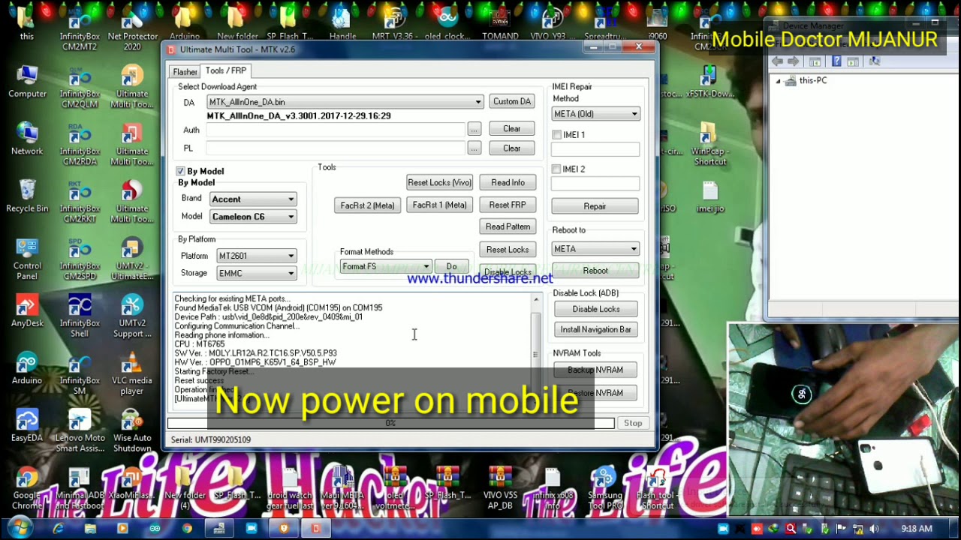The image size is (961, 540).
Task: Open the VIVO V5S AP_DB archive
Action: pyautogui.click(x=500, y=487)
